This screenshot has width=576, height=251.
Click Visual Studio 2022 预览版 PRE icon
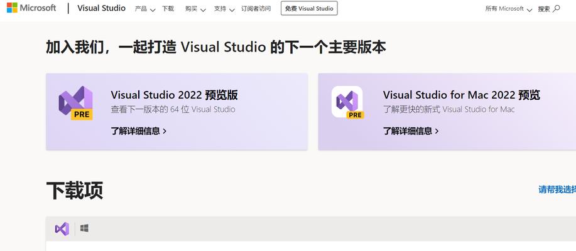click(x=75, y=103)
